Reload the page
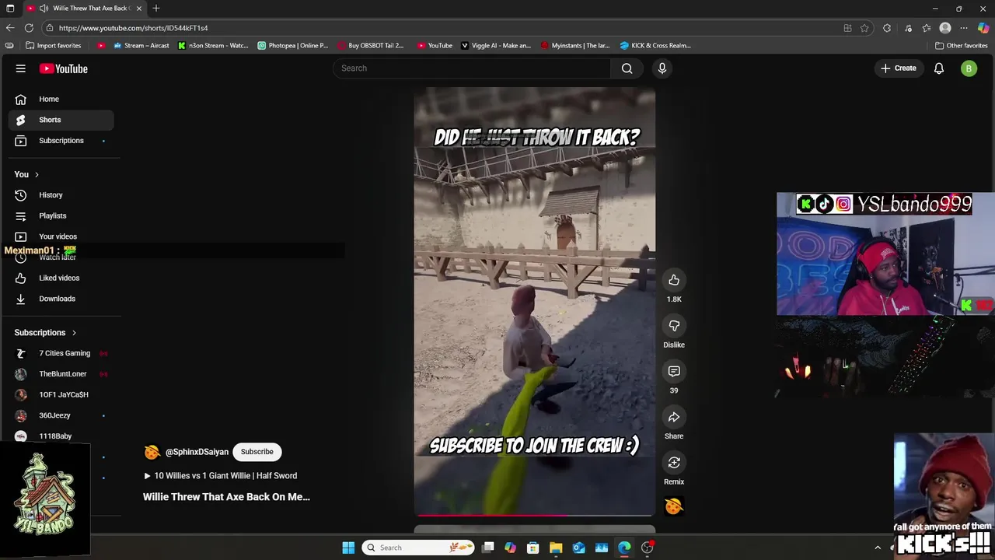995x560 pixels. pos(29,28)
